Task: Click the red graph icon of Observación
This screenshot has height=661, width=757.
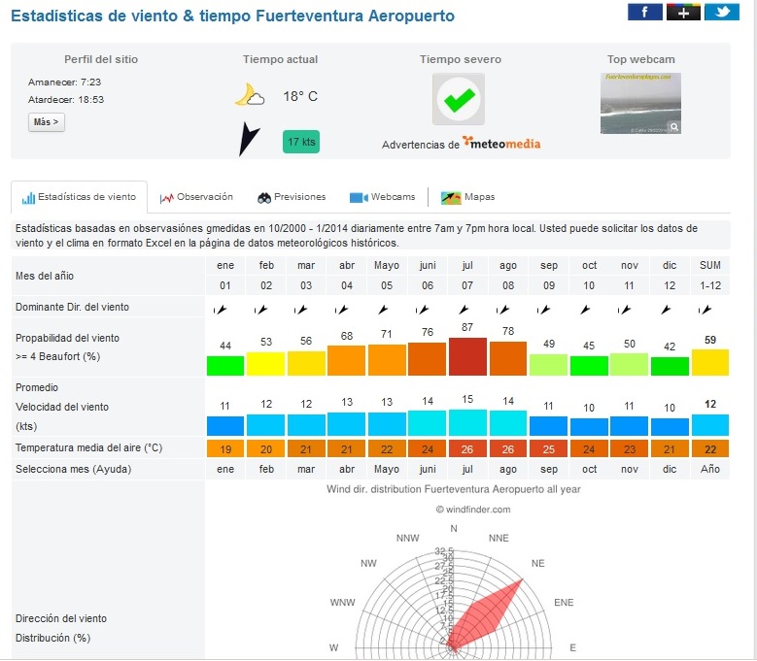Action: coord(166,198)
